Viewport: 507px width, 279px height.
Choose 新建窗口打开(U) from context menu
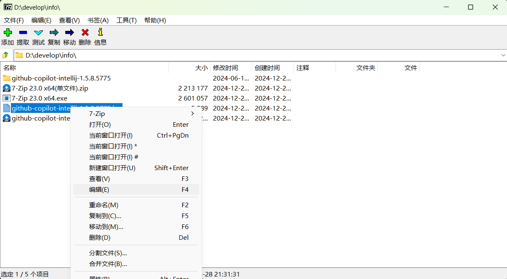point(136,168)
